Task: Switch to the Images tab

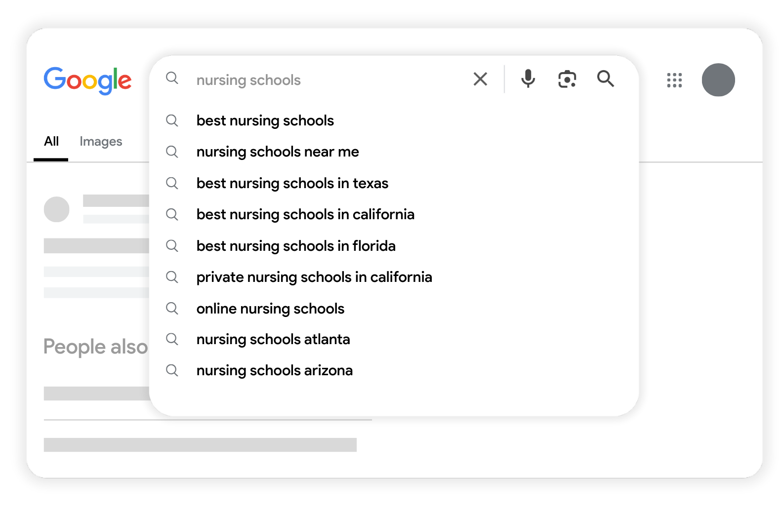Action: (101, 142)
